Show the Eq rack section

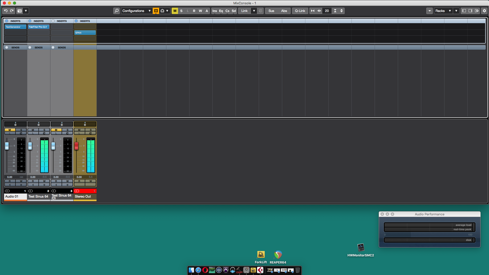coord(221,11)
